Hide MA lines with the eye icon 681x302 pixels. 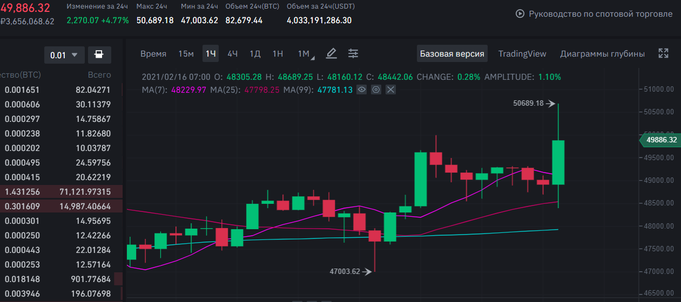(362, 90)
